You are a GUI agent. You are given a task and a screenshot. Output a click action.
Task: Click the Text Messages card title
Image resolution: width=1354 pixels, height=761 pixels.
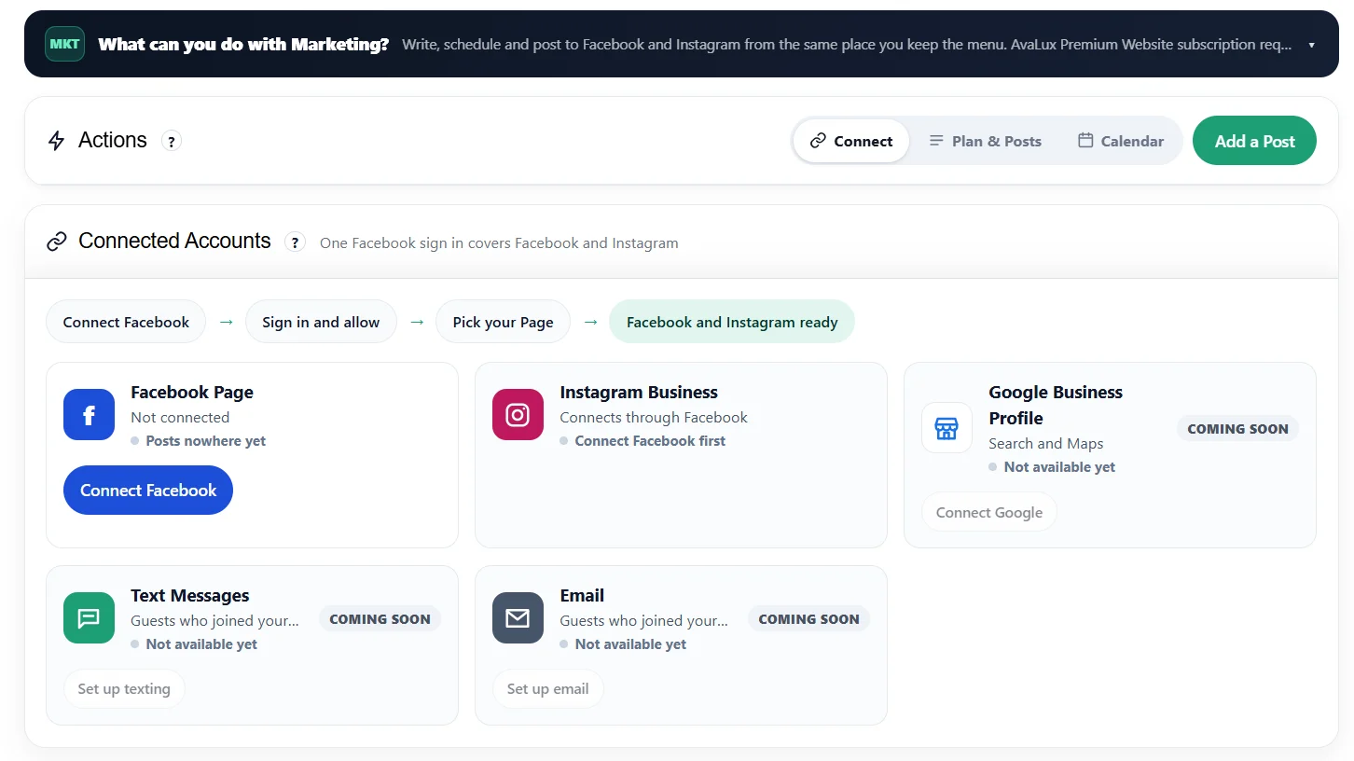tap(190, 596)
